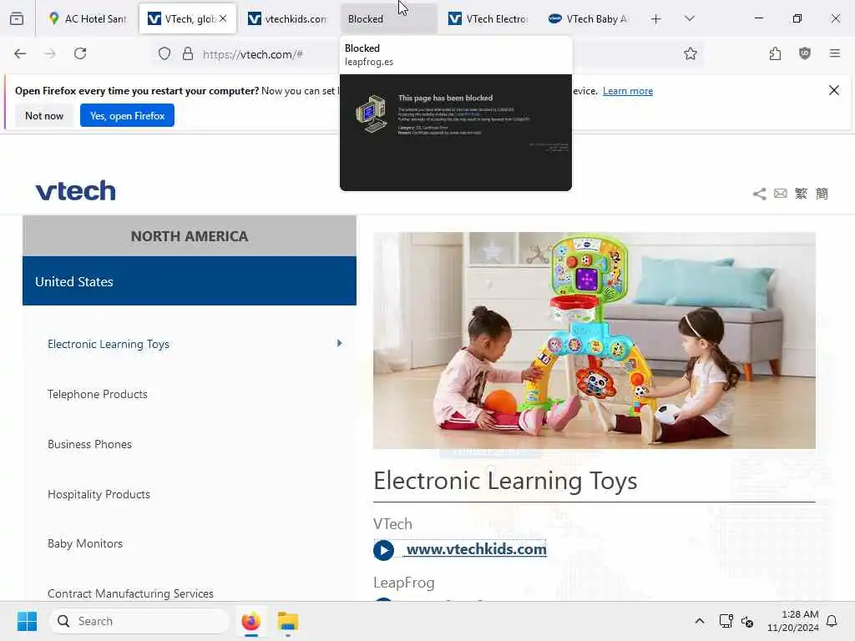Screen dimensions: 855x641
Task: Open the notifications bell icon
Action: [x=832, y=621]
